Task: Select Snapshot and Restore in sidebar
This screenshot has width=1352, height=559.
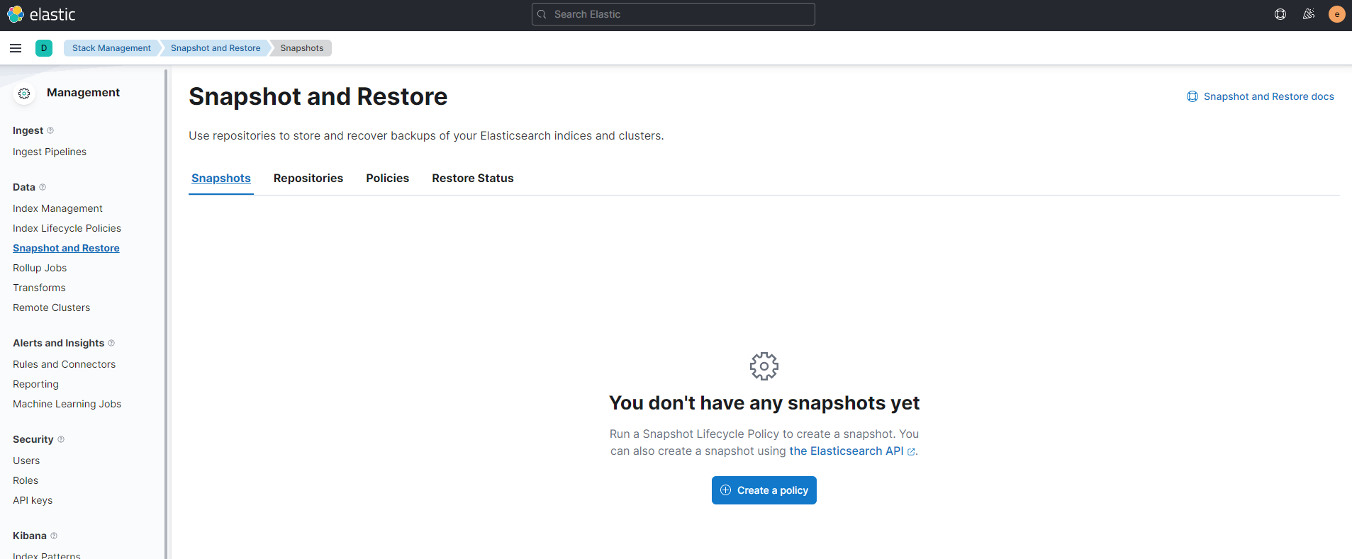Action: point(66,248)
